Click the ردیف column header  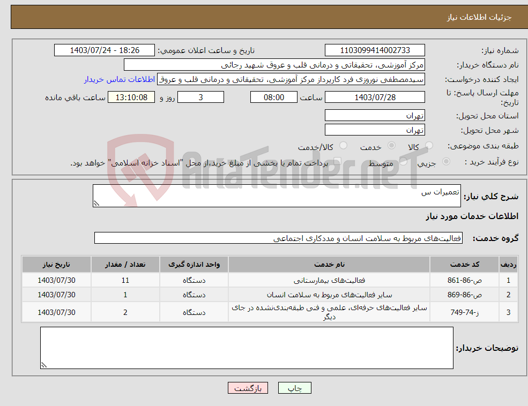(x=508, y=265)
